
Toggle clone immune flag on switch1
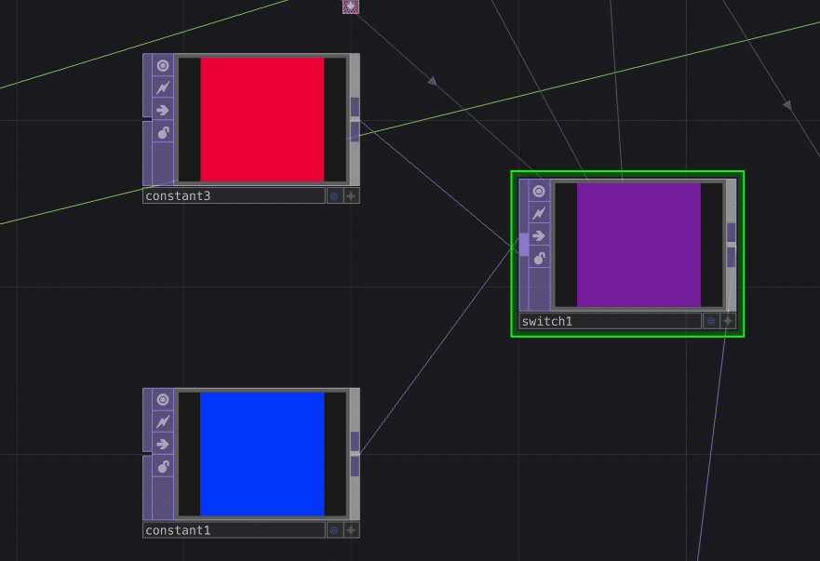coord(539,213)
